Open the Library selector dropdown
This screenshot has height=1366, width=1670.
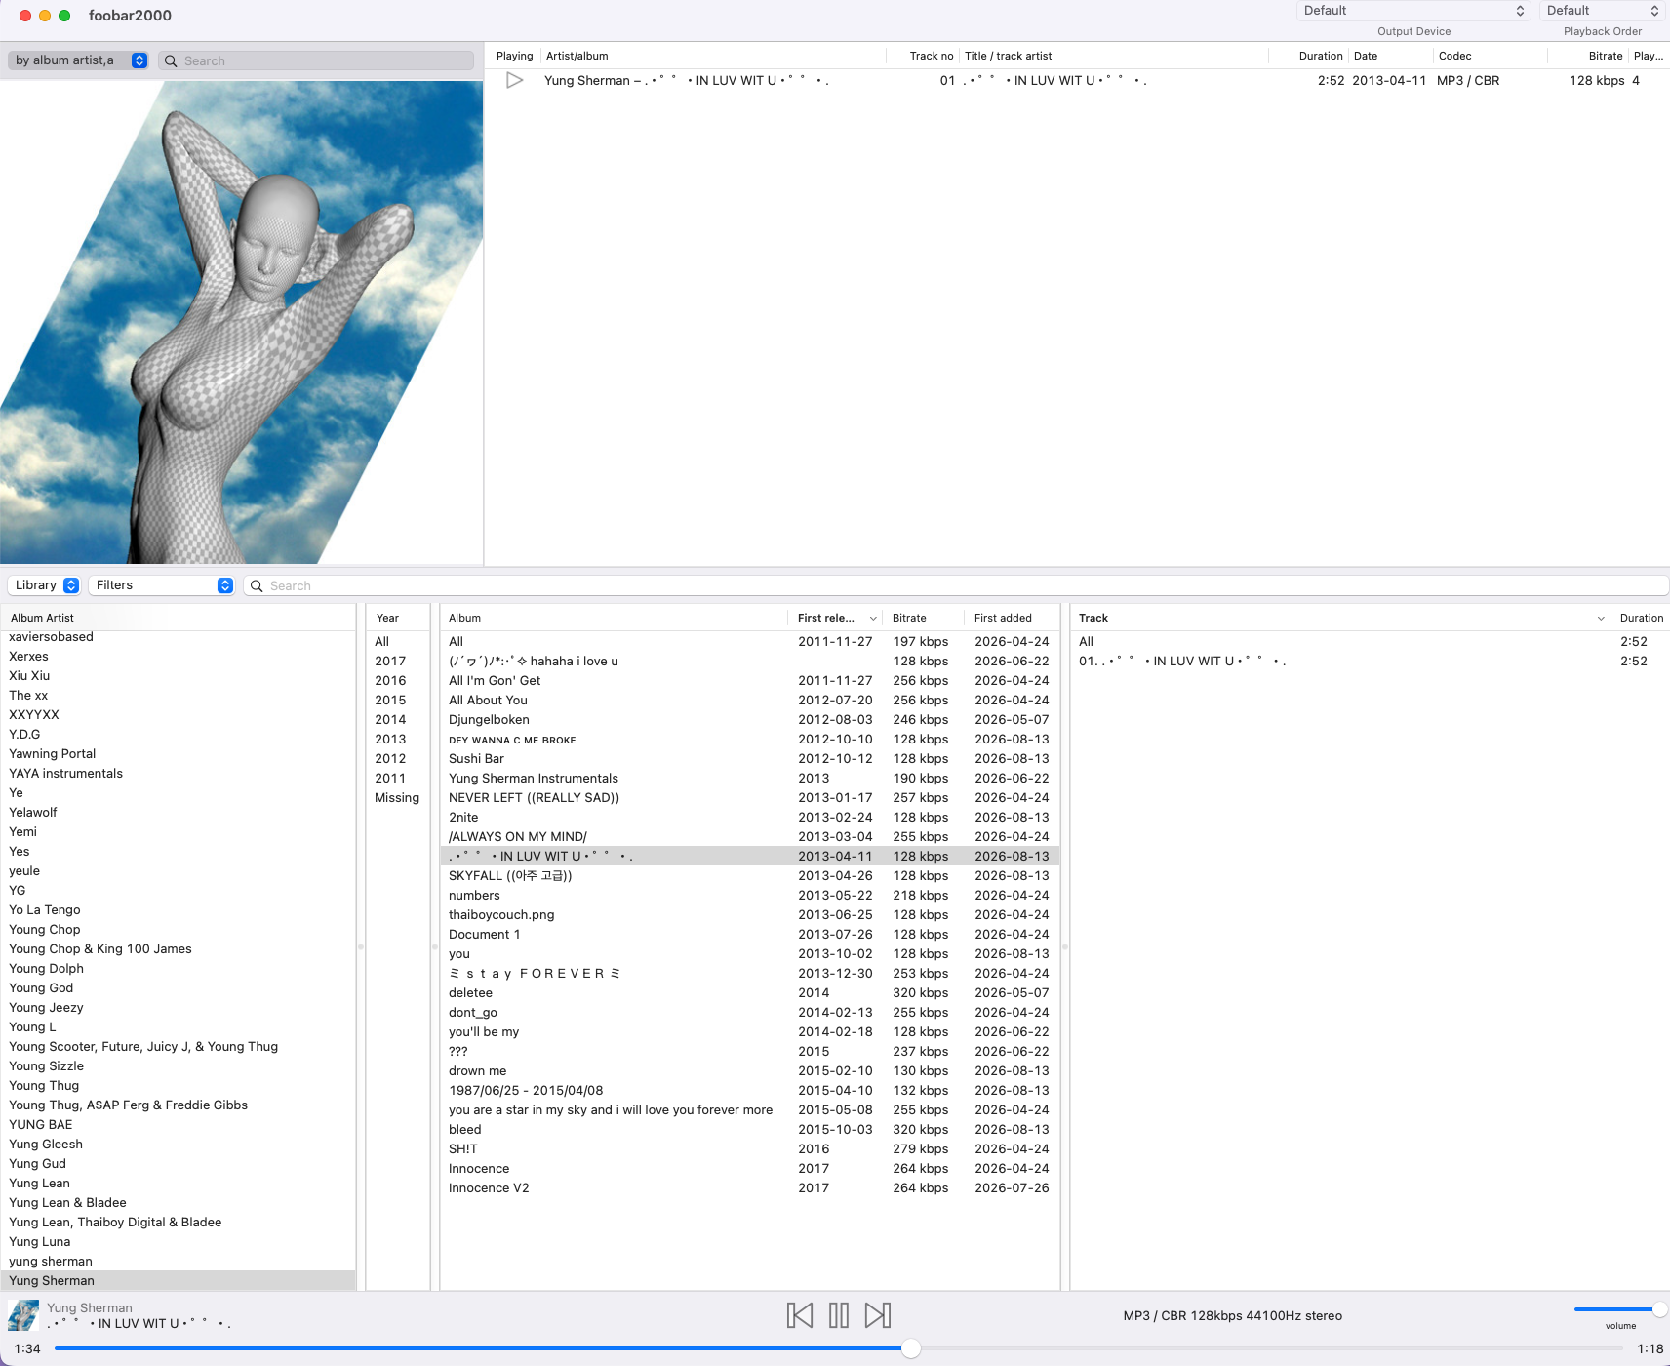coord(45,585)
